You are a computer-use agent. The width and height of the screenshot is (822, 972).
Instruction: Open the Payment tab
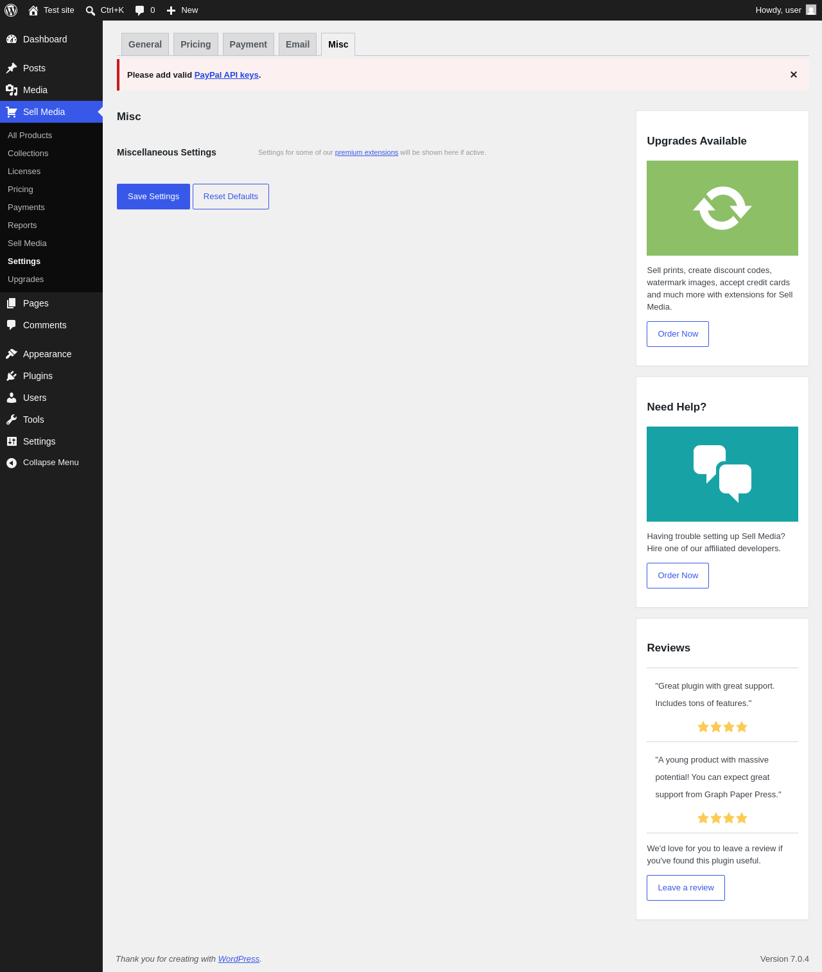249,44
